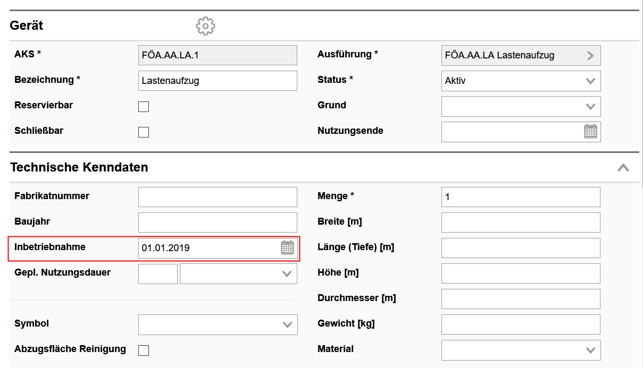
Task: Click the read-only AKS field FÖA.AA.LA.1
Action: pos(217,55)
